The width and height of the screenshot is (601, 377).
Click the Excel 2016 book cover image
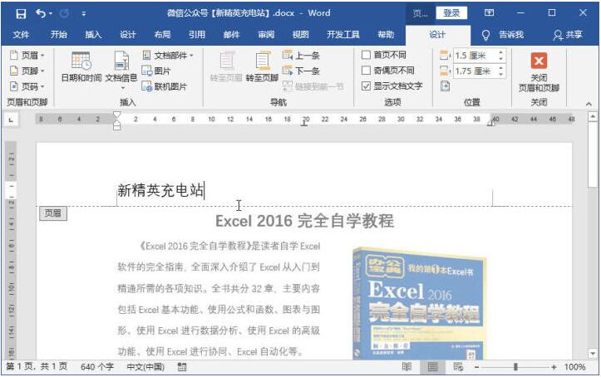420,303
